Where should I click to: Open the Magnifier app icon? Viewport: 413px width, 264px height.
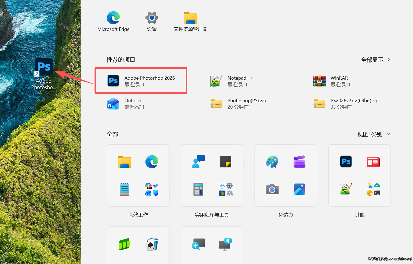[198, 244]
